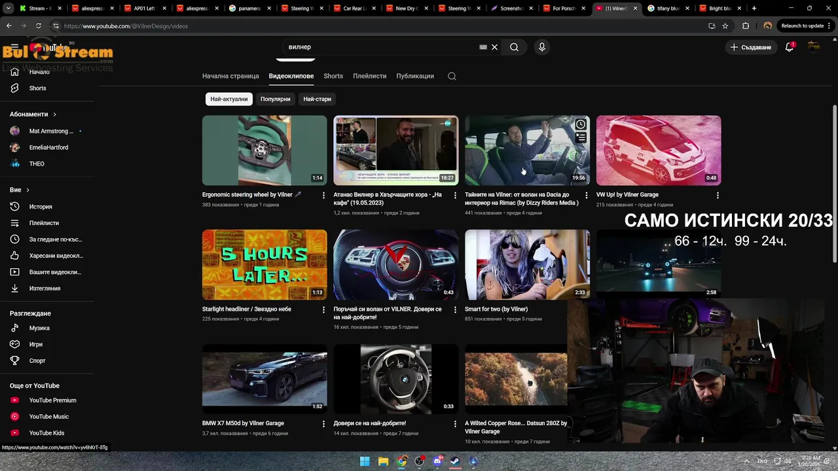838x471 pixels.
Task: Open BMW X7 M50d by Vilner Garage title
Action: (243, 423)
